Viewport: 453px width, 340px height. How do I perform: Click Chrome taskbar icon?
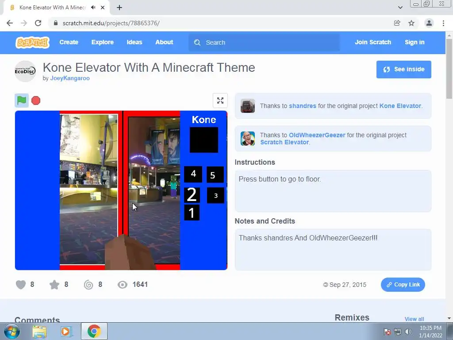tap(94, 331)
